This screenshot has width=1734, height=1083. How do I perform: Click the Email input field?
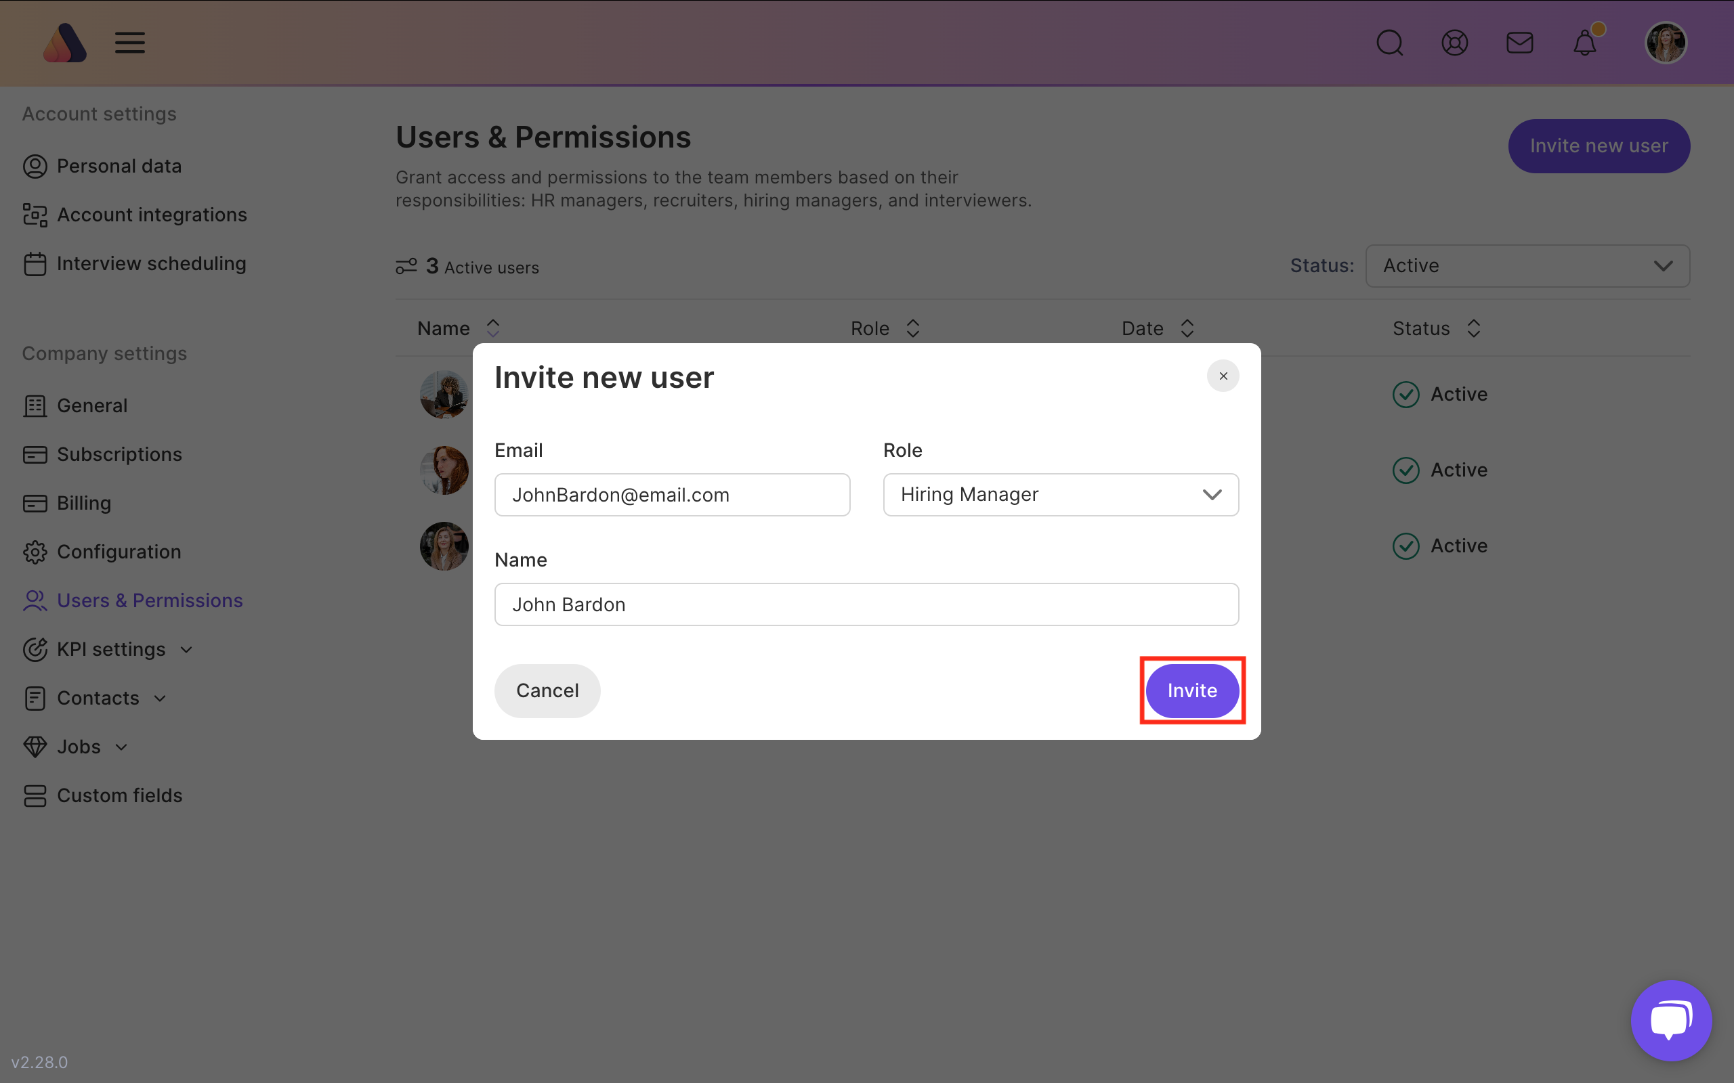pyautogui.click(x=671, y=494)
